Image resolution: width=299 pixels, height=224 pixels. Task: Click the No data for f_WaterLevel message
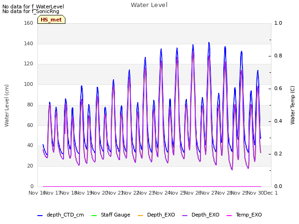pos(33,7)
